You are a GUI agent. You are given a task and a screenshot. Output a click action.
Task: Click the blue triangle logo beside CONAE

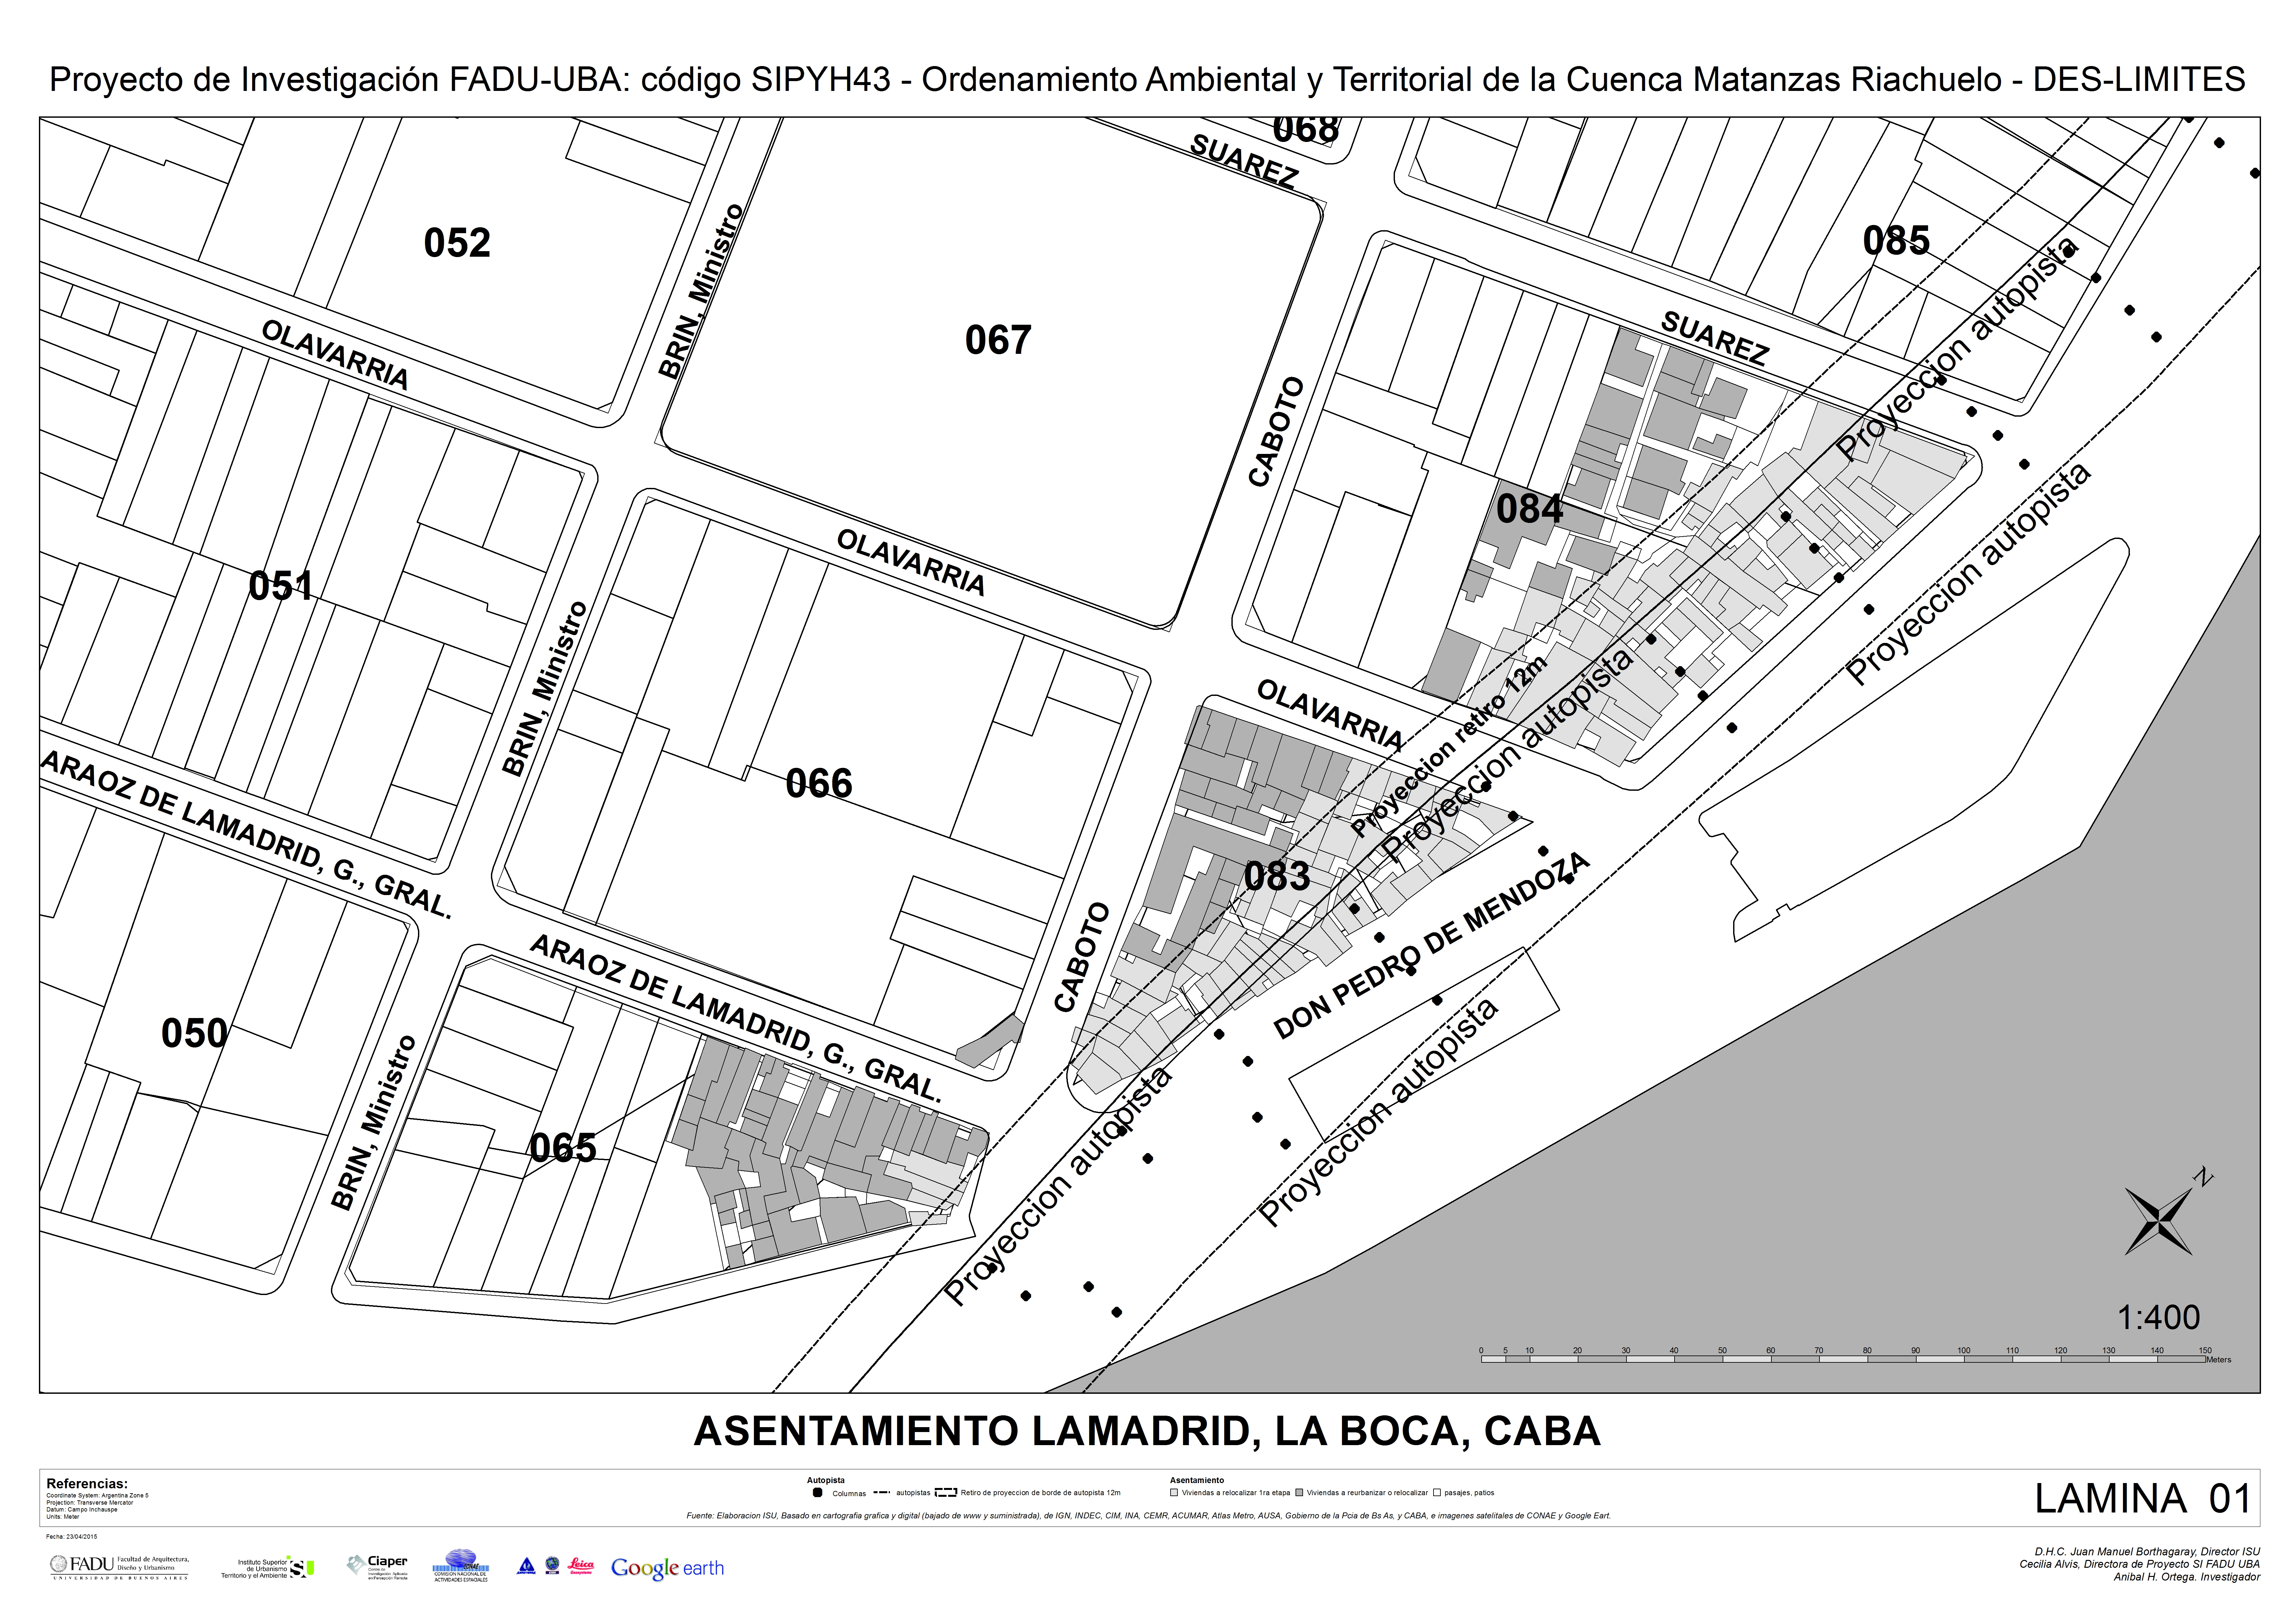pos(526,1566)
